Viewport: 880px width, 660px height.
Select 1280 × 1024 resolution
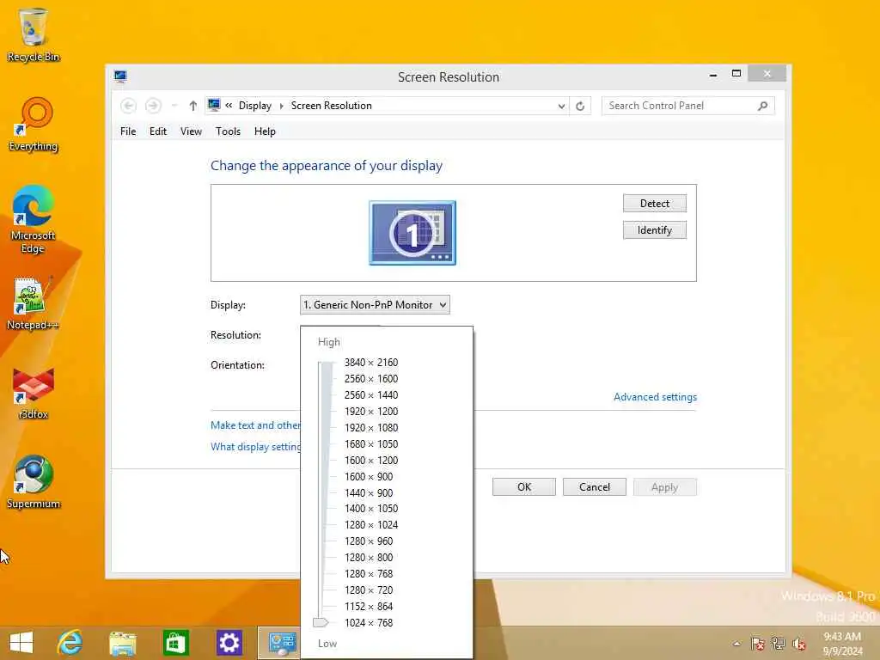coord(371,525)
